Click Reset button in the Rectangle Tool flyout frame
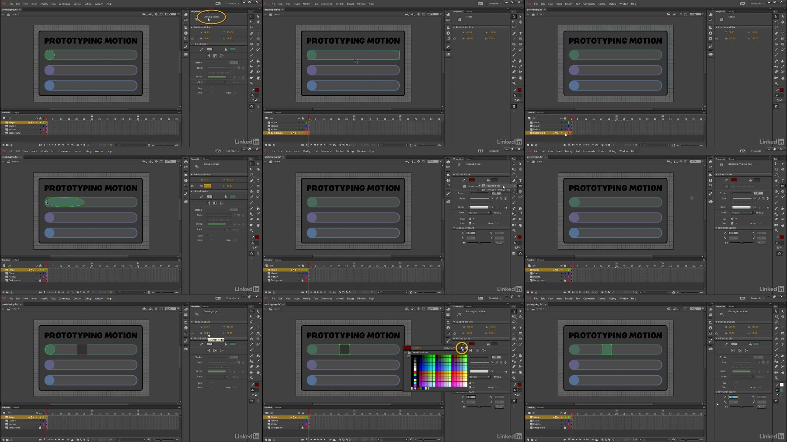Image resolution: width=787 pixels, height=442 pixels. click(x=499, y=243)
